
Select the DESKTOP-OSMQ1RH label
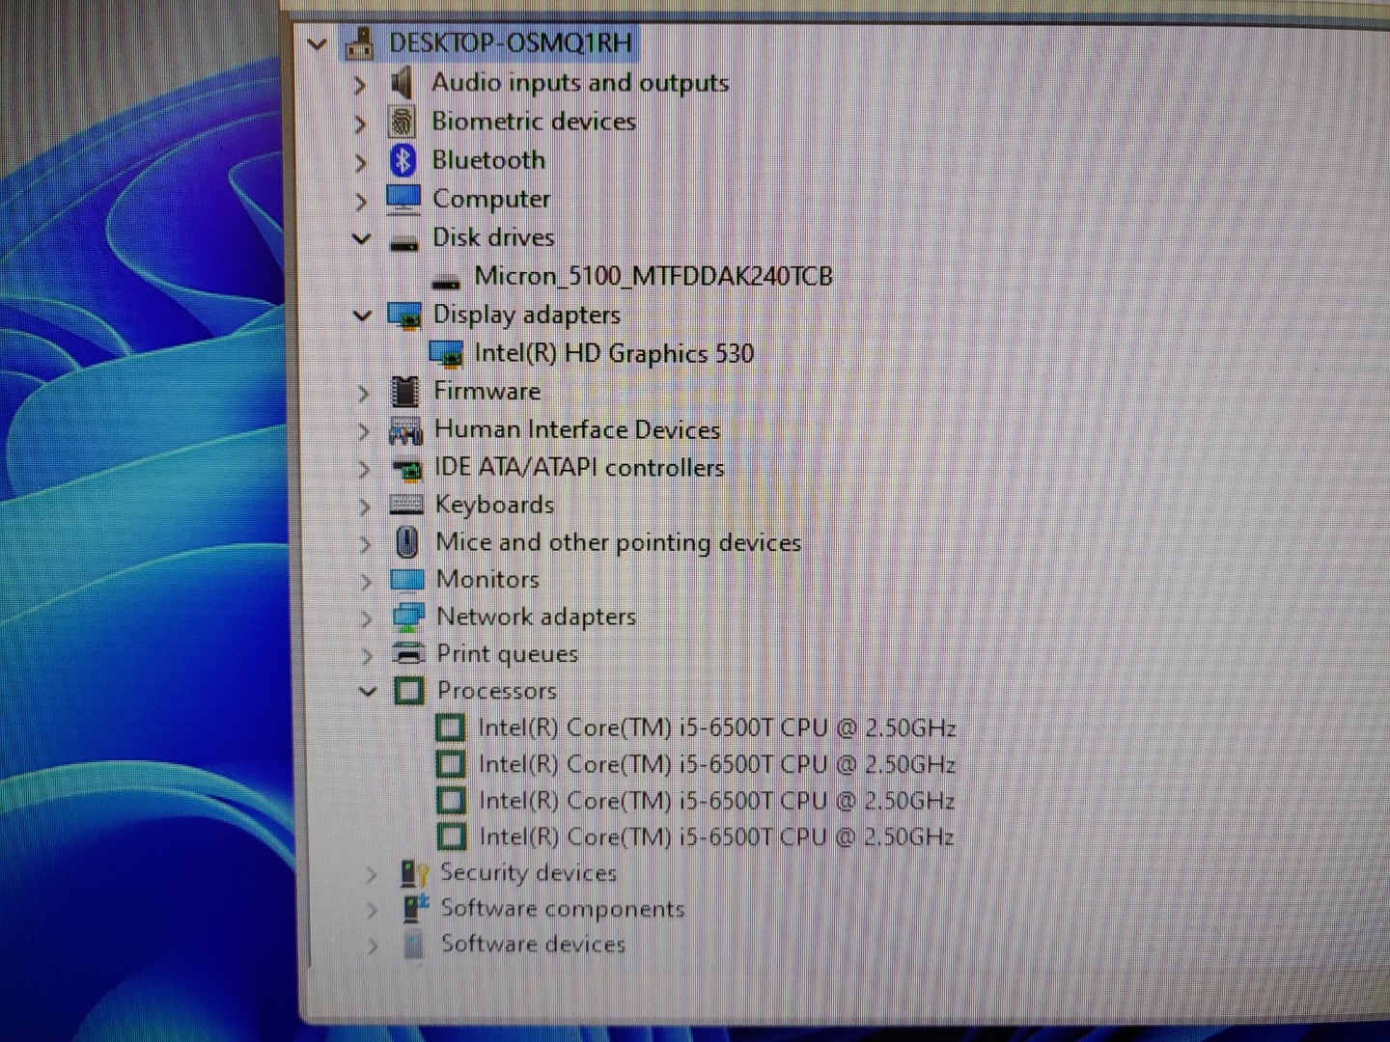tap(511, 43)
